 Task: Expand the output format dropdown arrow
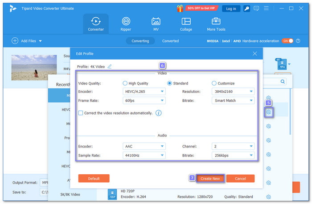289,64
